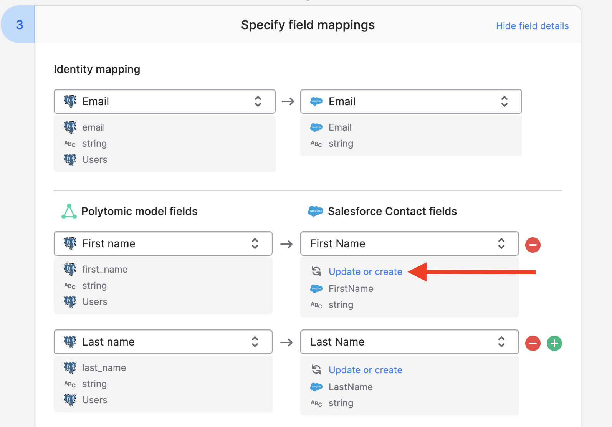
Task: Open the Salesforce Last Name target dropdown
Action: 409,342
